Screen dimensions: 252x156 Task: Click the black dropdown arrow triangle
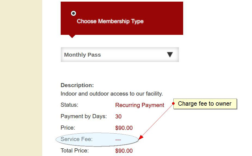[x=170, y=55]
